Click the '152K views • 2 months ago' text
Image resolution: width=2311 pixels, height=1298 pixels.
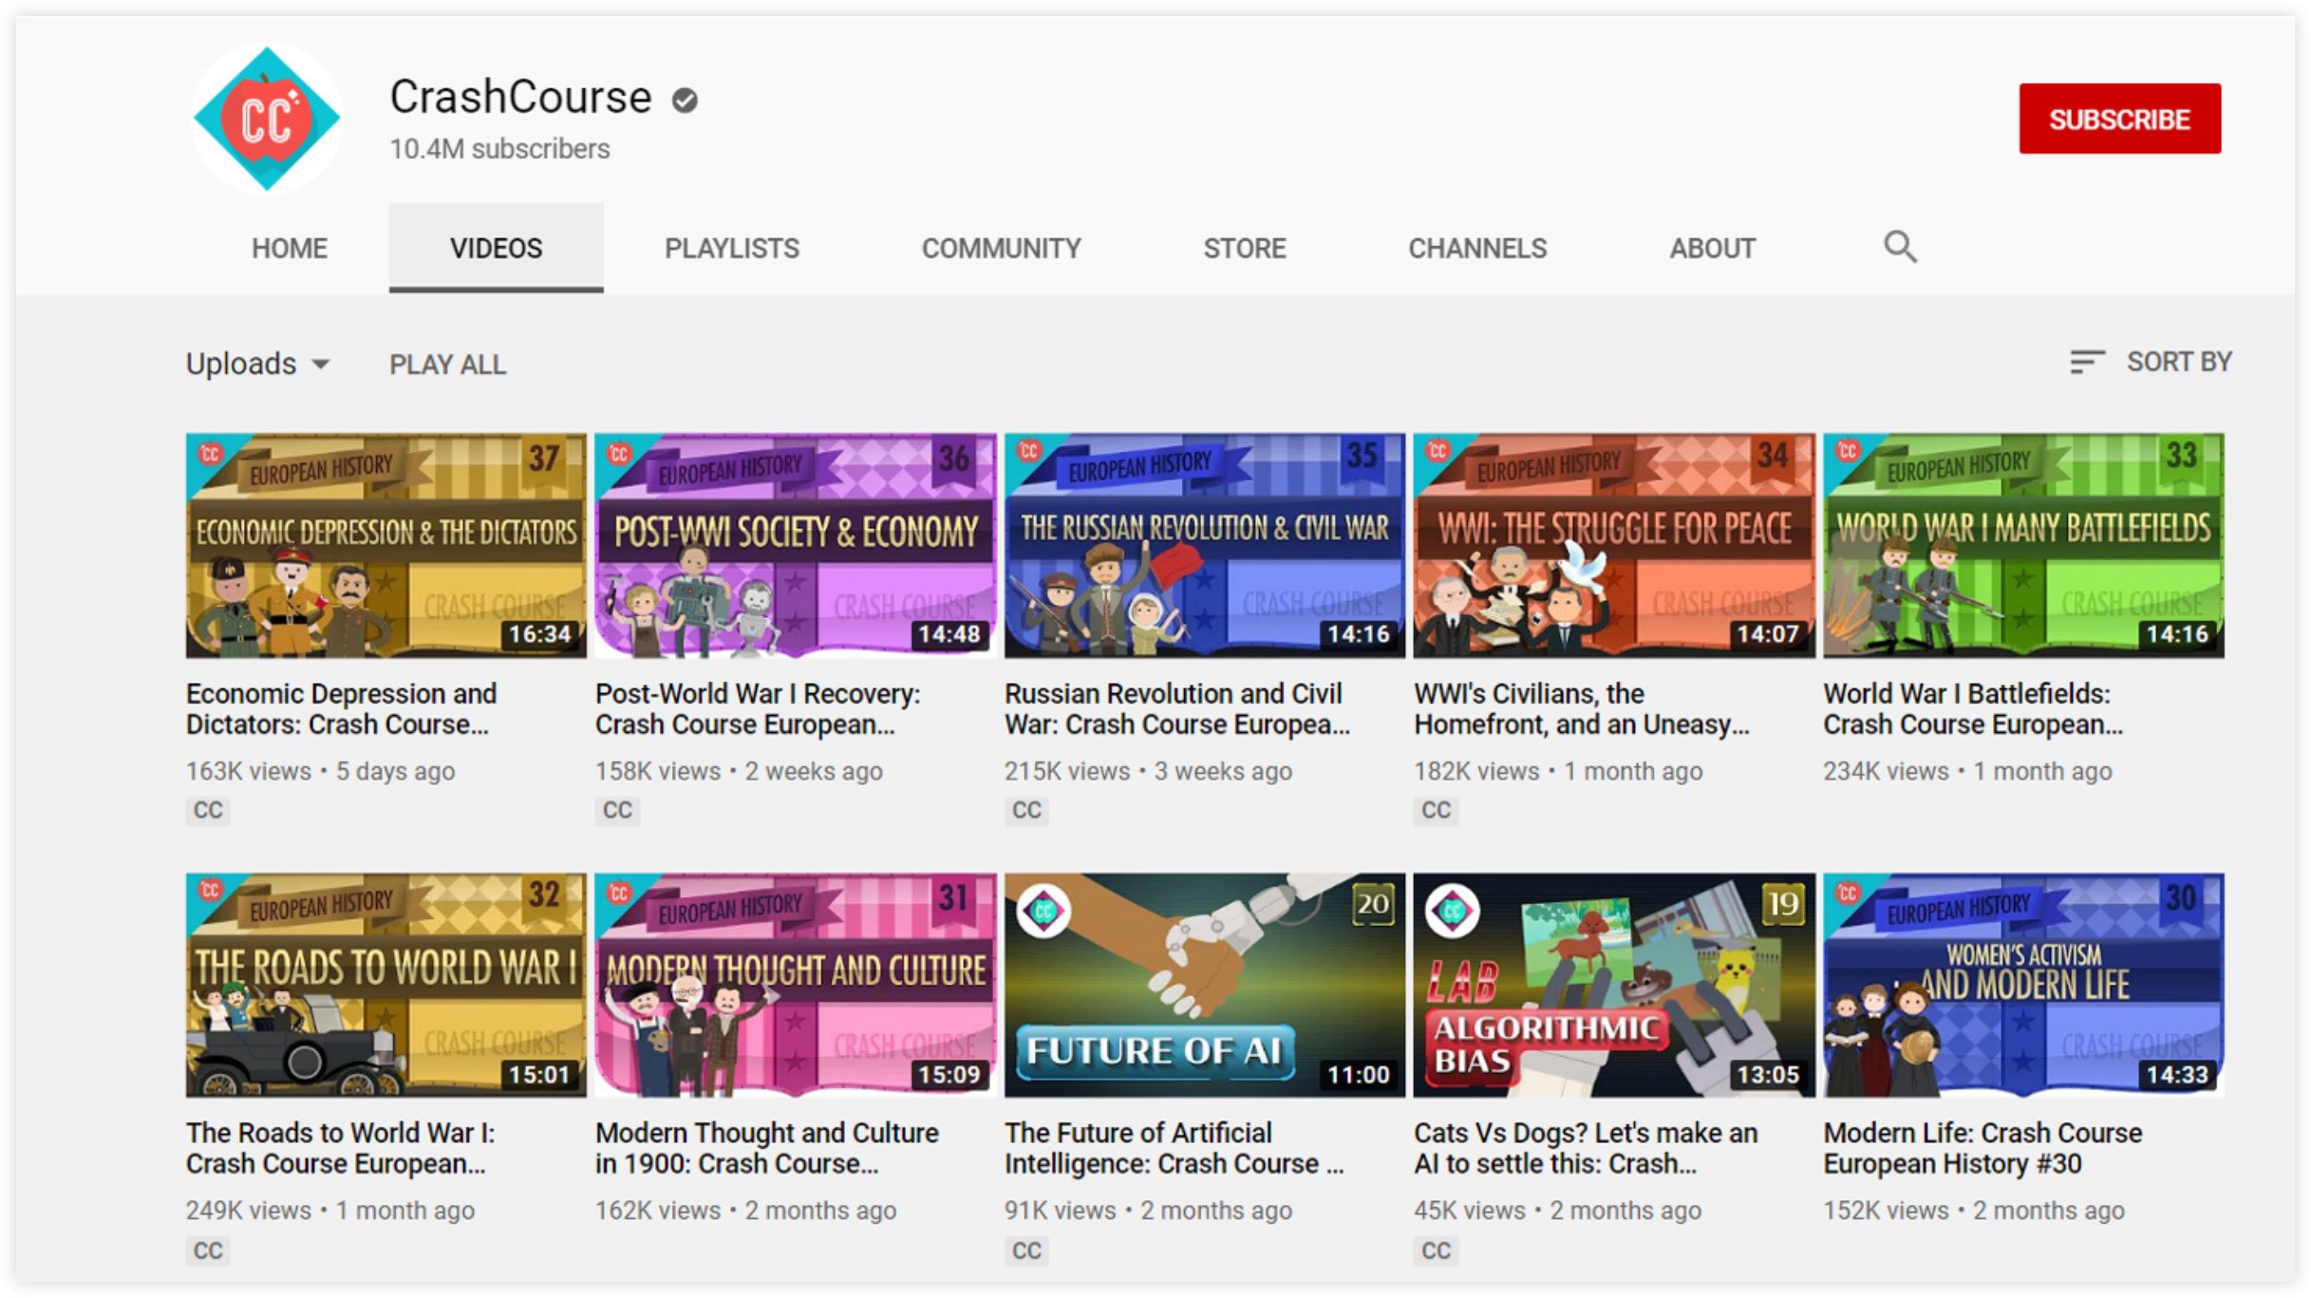point(1974,1211)
